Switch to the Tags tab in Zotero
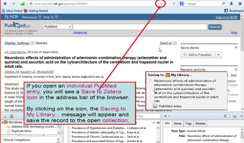Viewport: 244px width, 143px height. pyautogui.click(x=188, y=123)
